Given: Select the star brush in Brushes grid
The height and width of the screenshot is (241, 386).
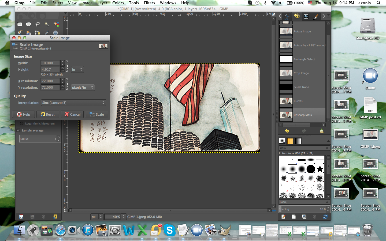Looking at the screenshot, I should [320, 169].
